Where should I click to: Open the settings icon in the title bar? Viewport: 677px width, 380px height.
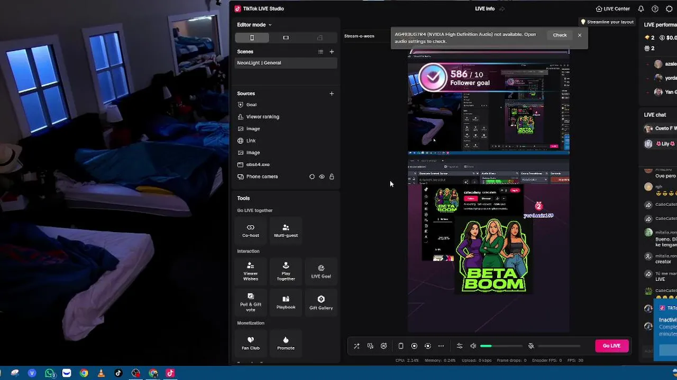click(669, 9)
